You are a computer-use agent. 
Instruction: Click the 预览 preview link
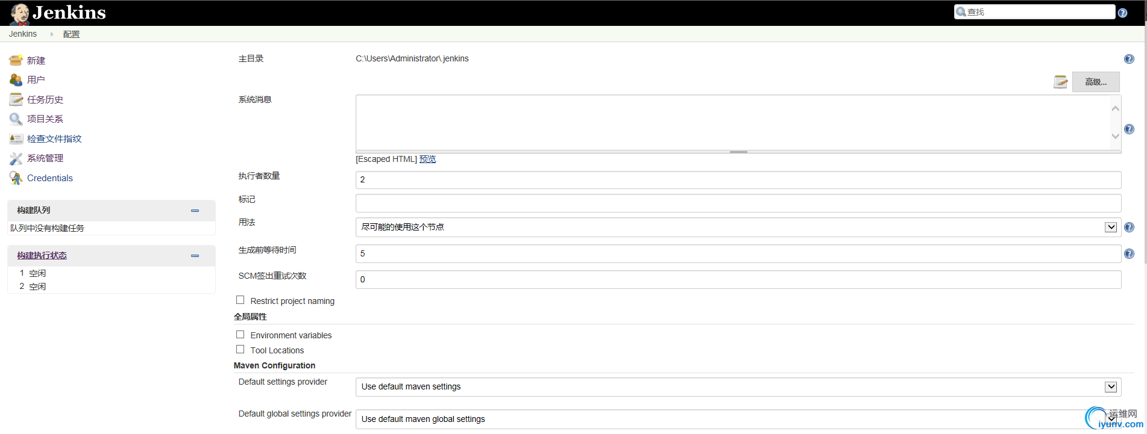(427, 159)
